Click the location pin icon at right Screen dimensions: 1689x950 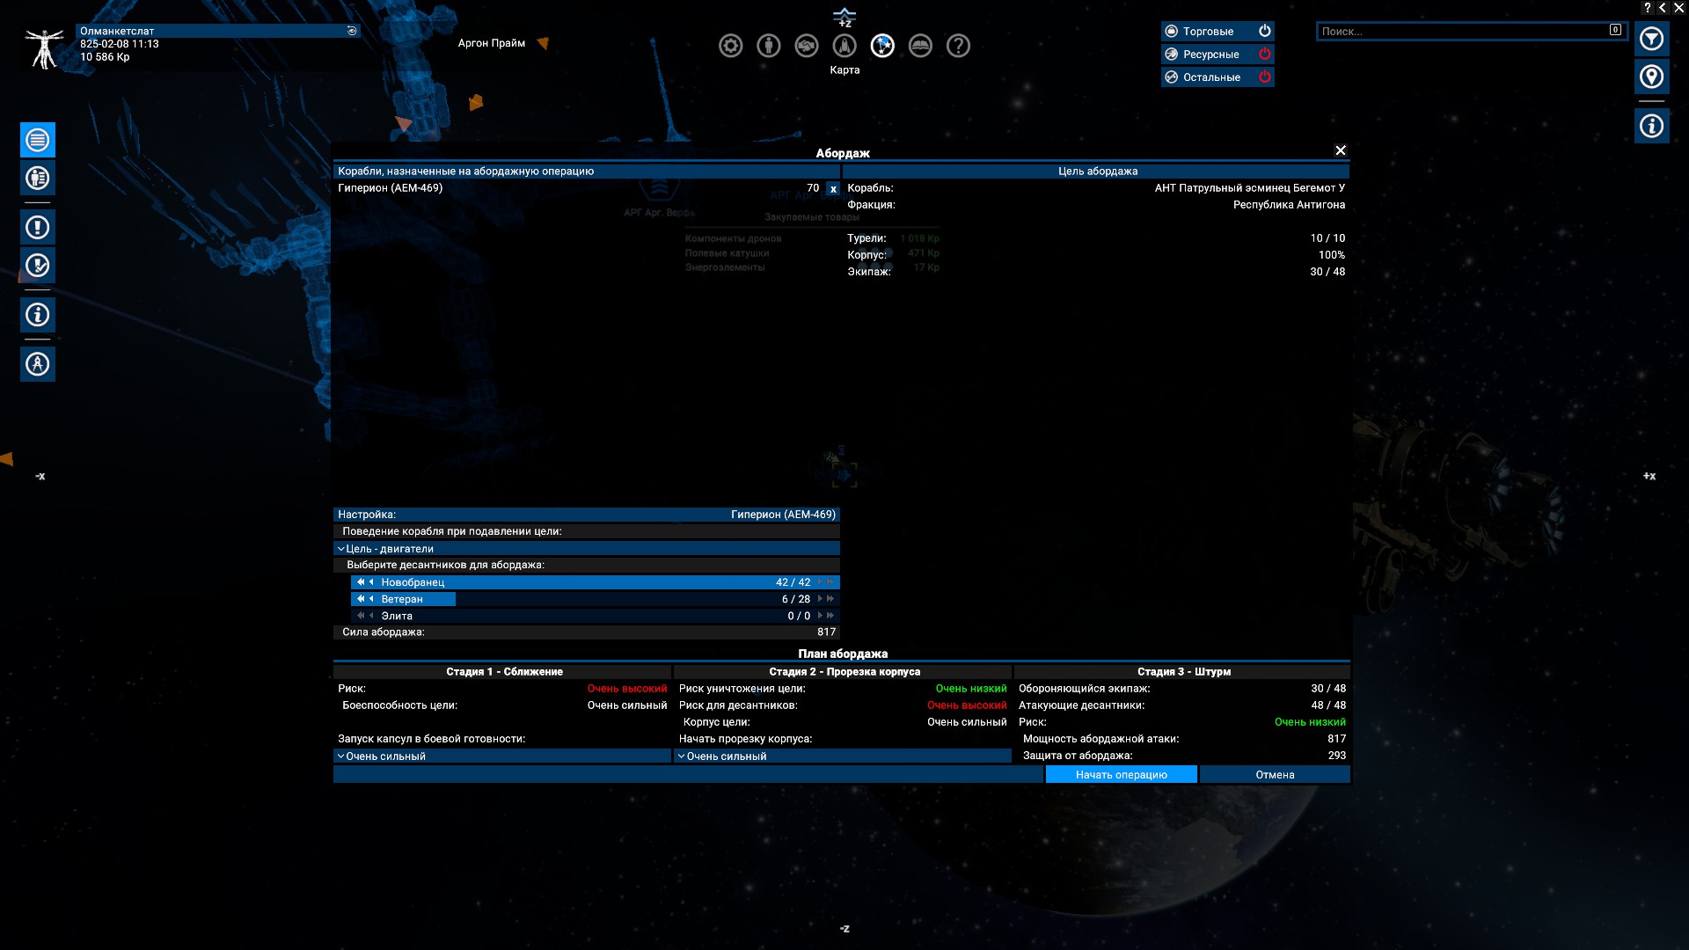coord(1651,77)
